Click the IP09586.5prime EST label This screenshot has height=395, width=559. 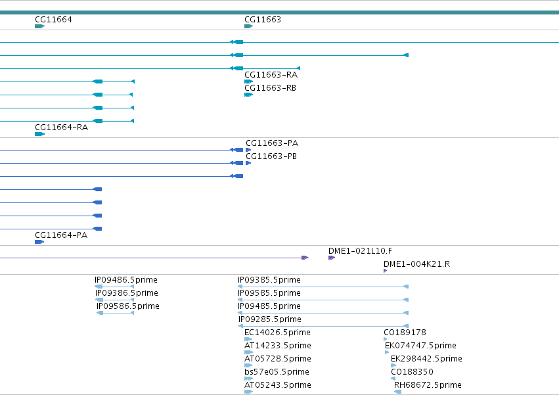pos(128,306)
